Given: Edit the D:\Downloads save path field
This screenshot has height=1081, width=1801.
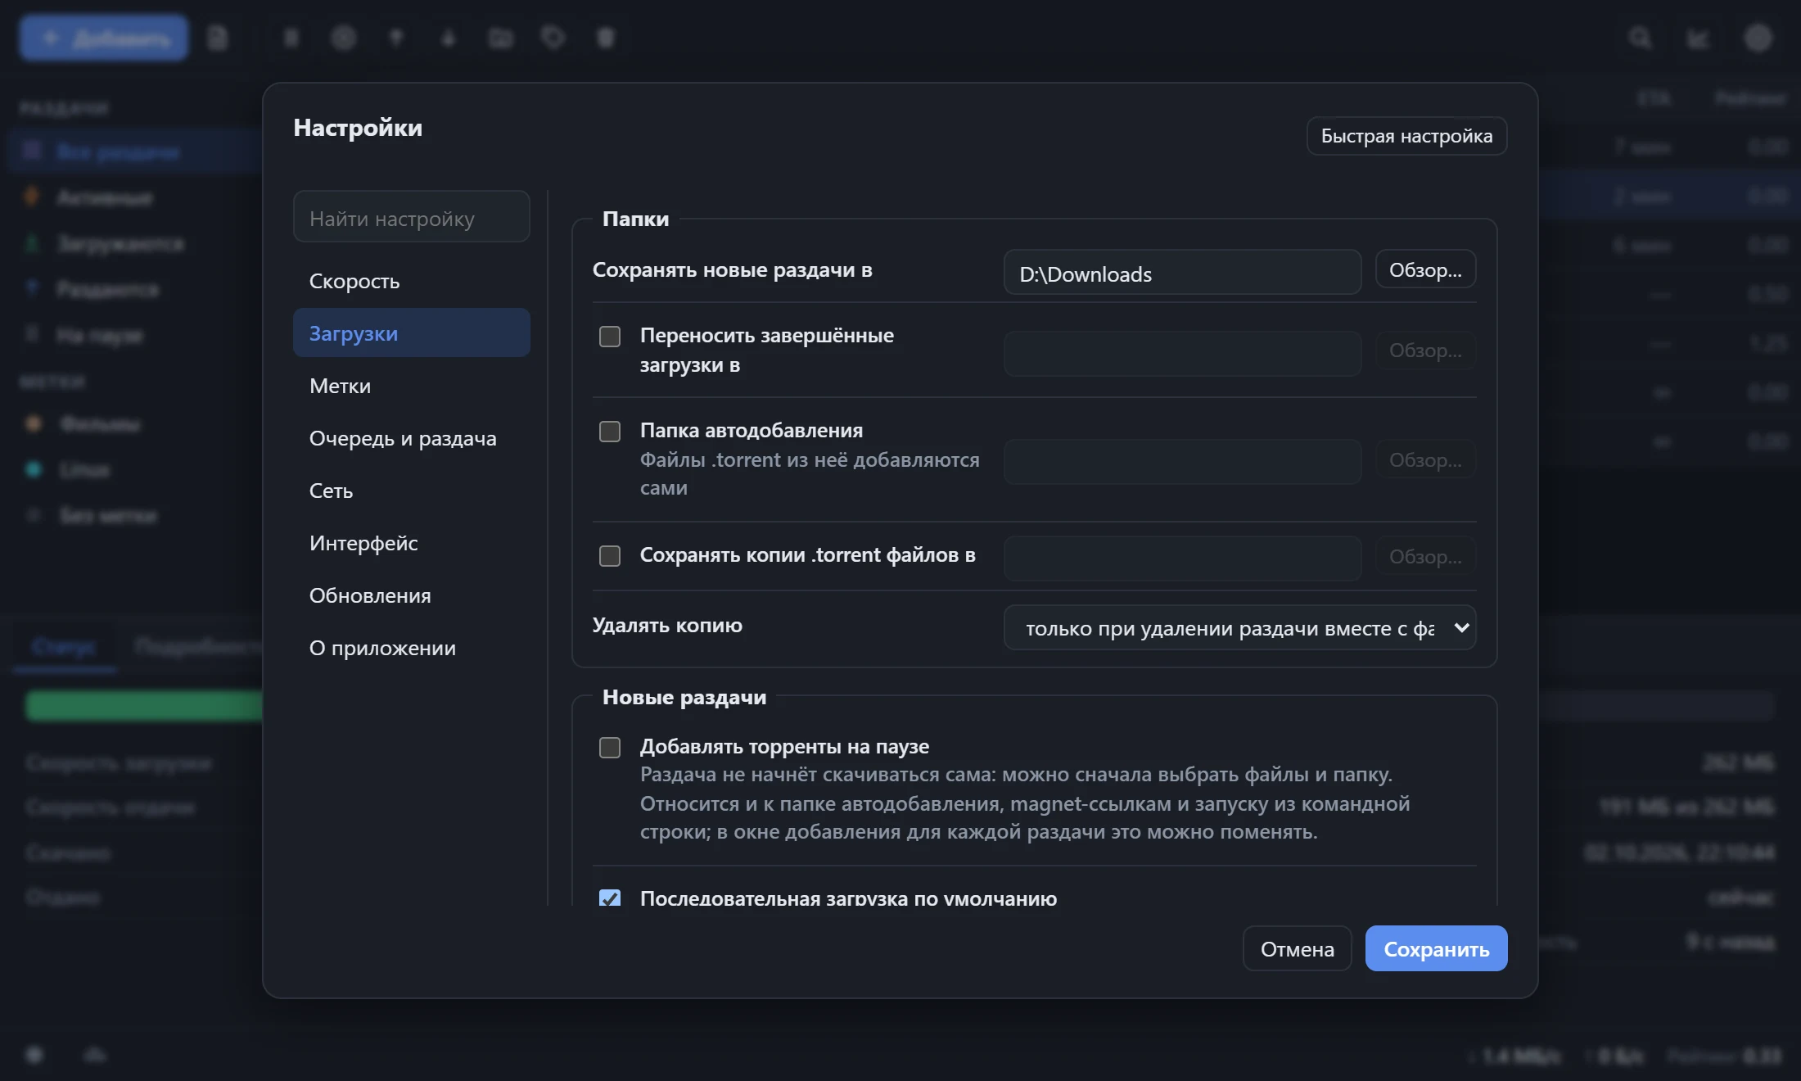Looking at the screenshot, I should tap(1182, 273).
